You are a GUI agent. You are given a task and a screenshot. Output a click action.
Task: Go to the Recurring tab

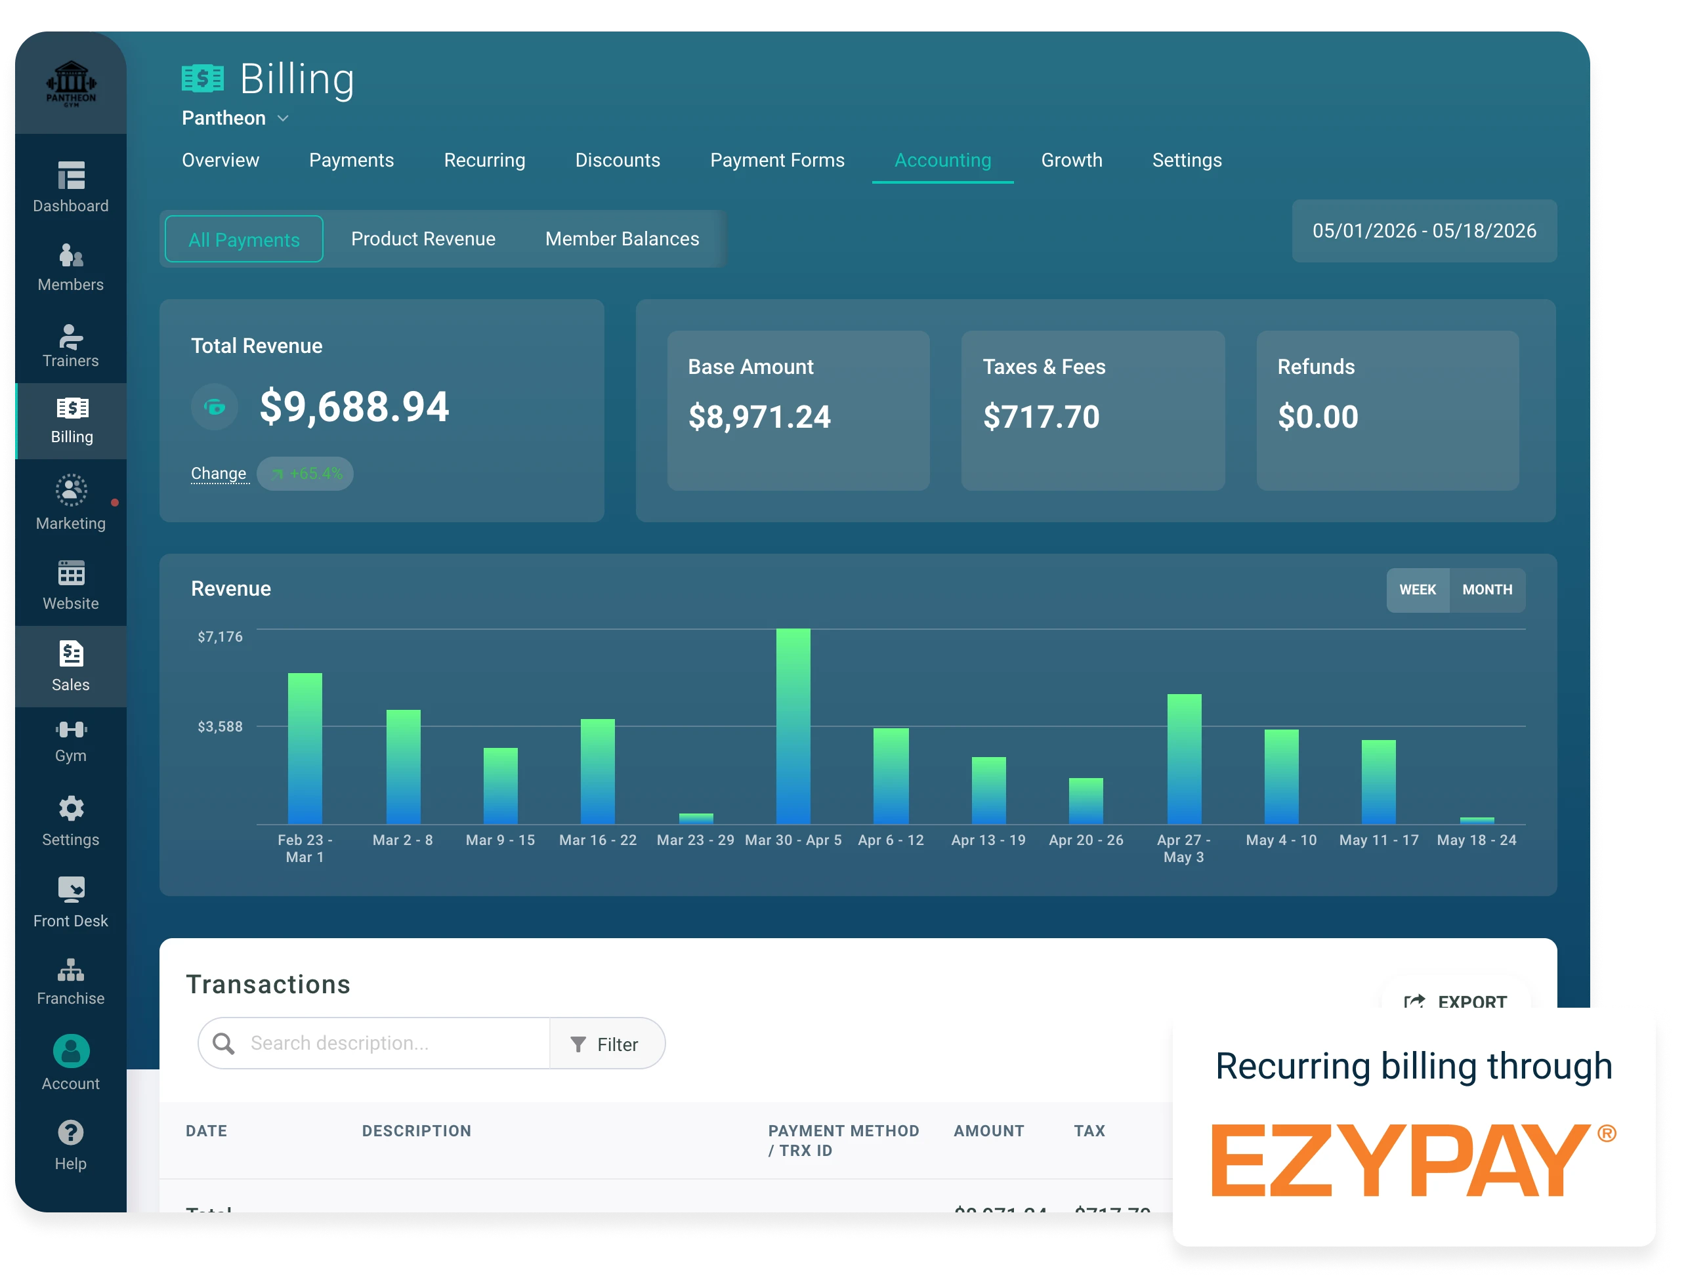click(486, 160)
